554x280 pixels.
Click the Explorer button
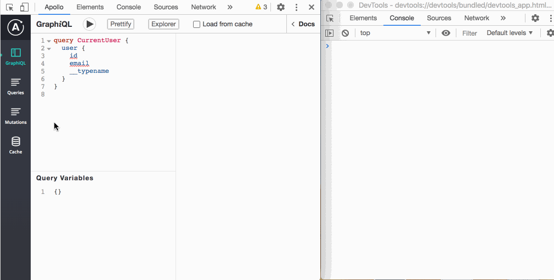163,24
